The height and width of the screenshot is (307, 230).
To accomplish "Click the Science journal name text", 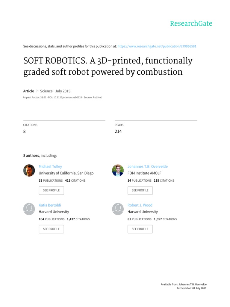I will click(x=46, y=91).
